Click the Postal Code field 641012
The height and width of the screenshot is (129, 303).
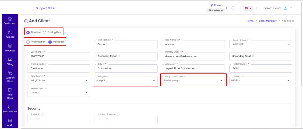tap(261, 68)
